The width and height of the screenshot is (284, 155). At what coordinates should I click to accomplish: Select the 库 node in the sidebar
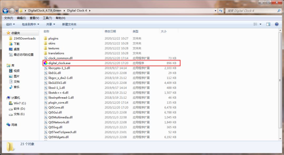coord(13,65)
